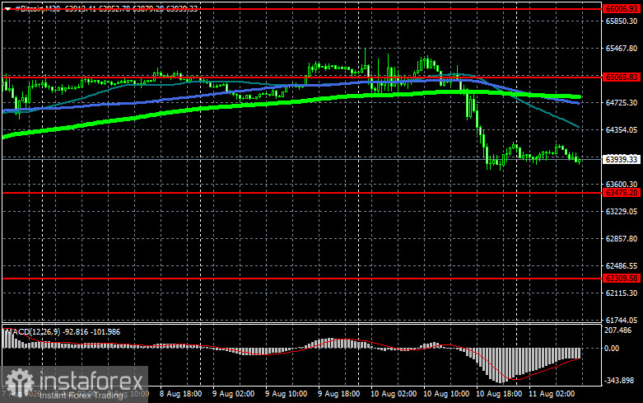Click the 64725.30 price scale value
643x403 pixels.
tap(622, 102)
